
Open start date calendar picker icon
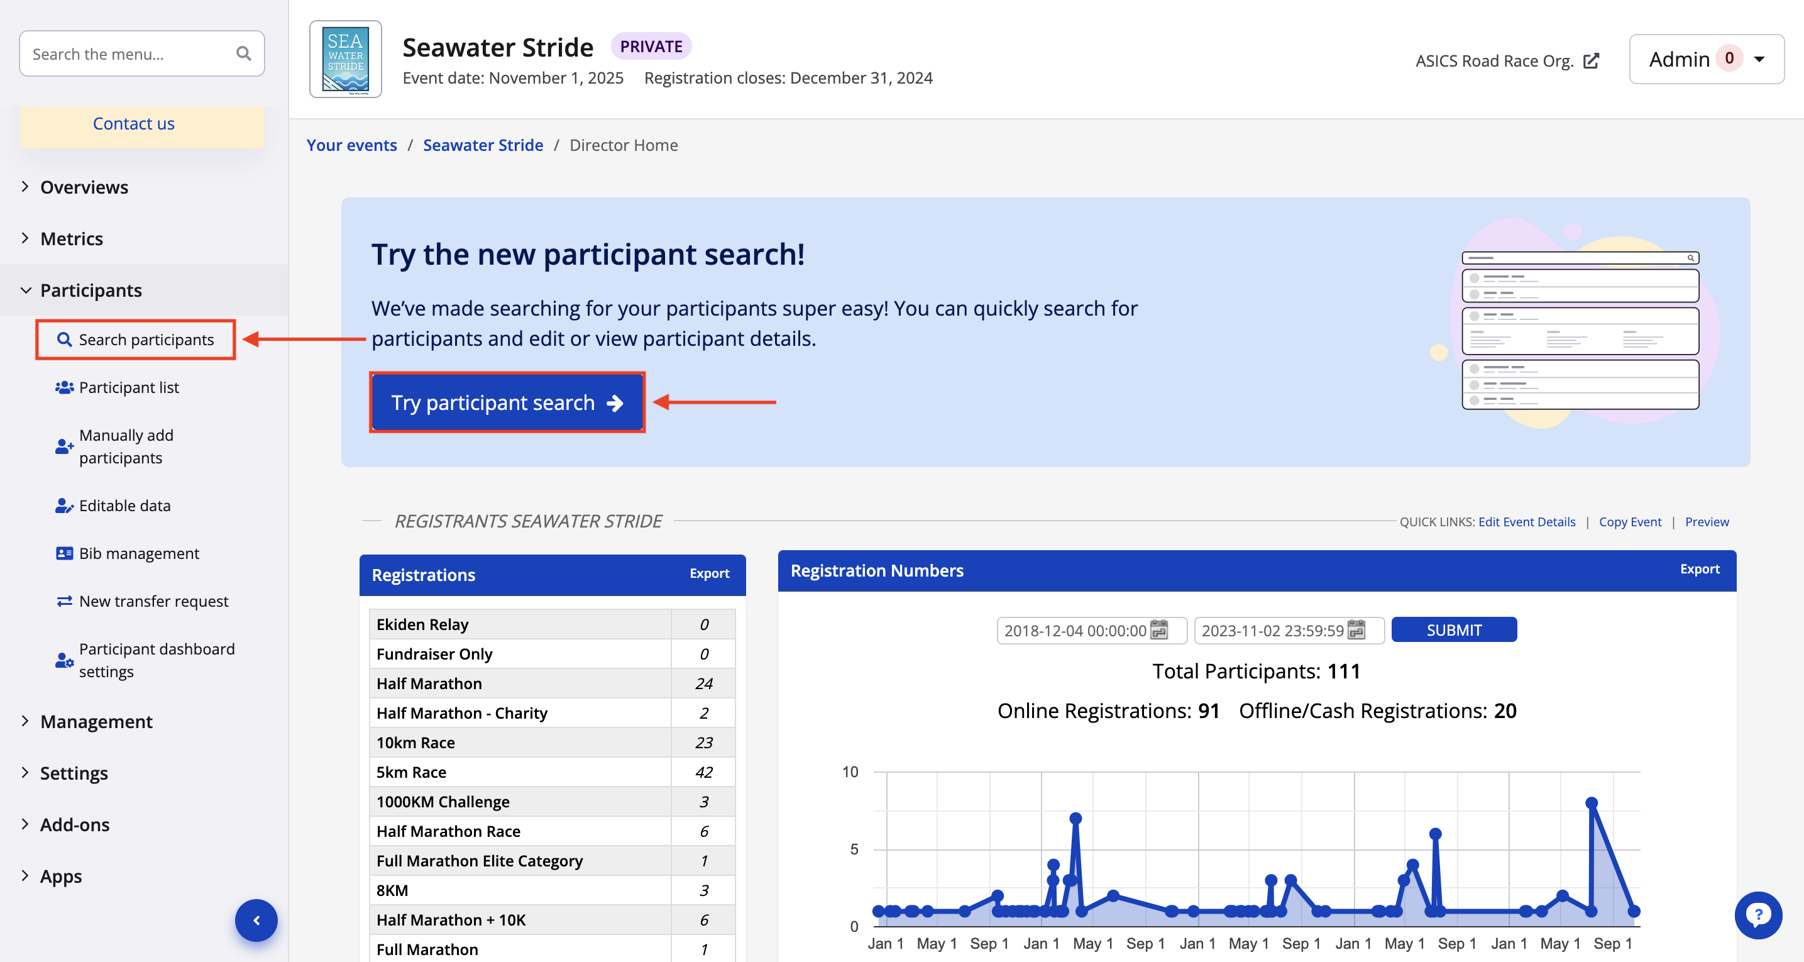point(1159,630)
